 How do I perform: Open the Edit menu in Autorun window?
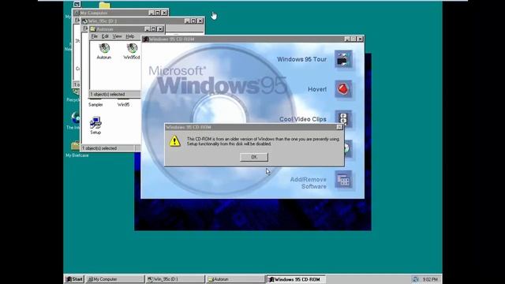(105, 36)
